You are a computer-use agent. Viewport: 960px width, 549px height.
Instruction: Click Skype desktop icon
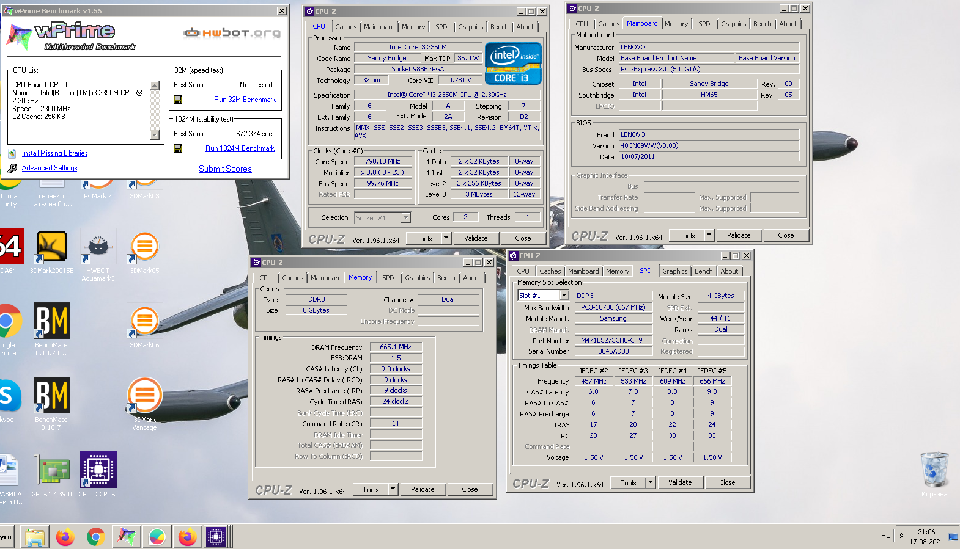[9, 400]
